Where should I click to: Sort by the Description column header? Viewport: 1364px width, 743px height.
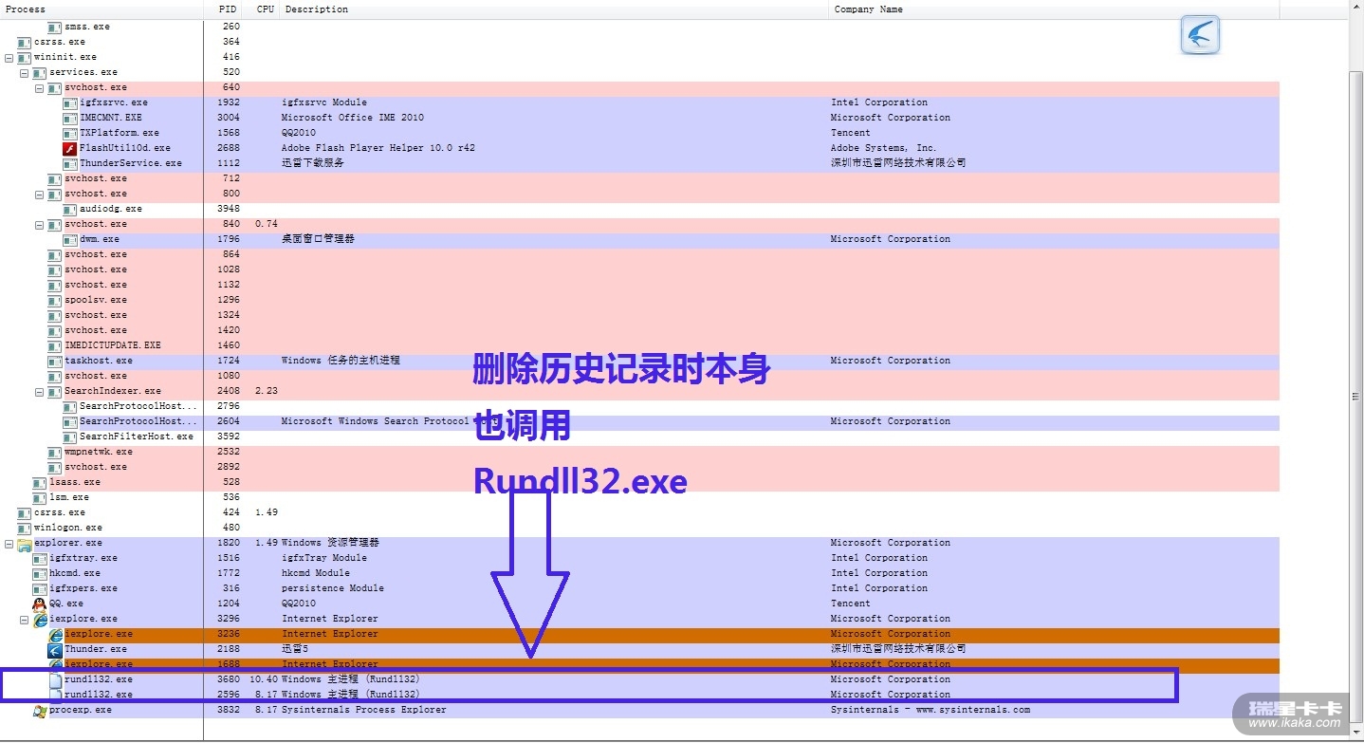point(555,9)
